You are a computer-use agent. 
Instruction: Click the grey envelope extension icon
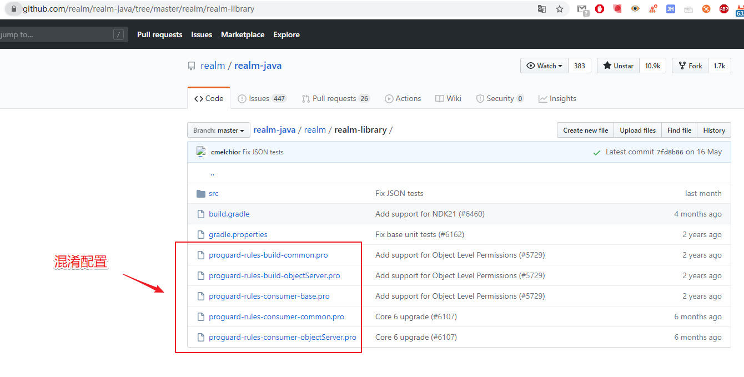pos(688,9)
